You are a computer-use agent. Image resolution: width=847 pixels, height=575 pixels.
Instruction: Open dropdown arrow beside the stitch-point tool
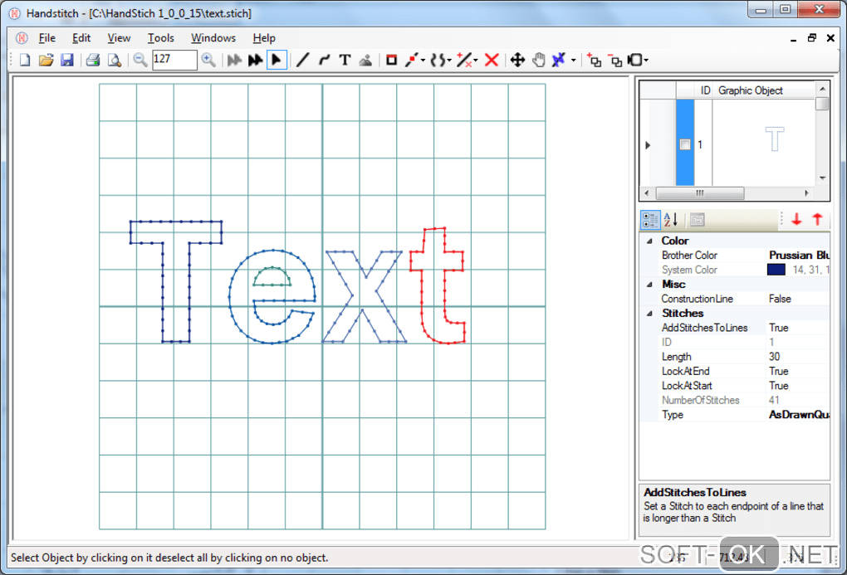click(x=423, y=61)
